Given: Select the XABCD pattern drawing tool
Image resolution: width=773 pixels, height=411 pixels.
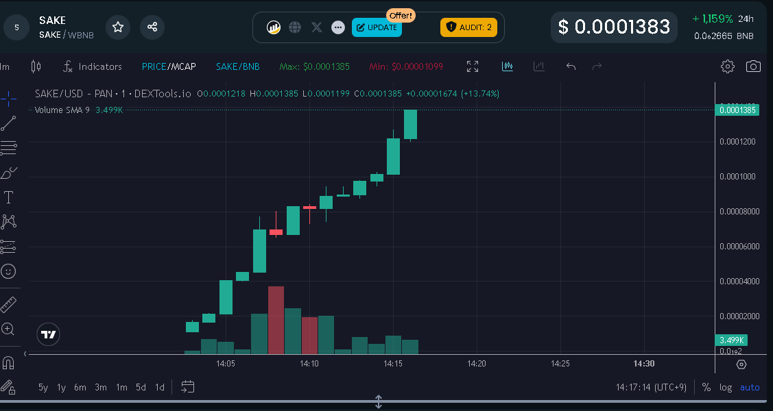Looking at the screenshot, I should tap(8, 221).
